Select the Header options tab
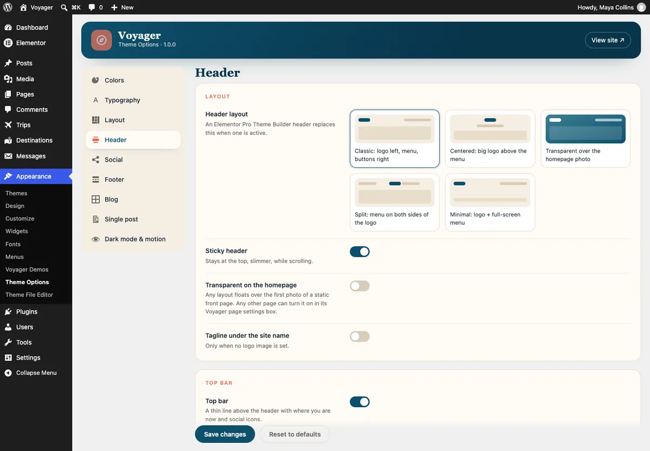The height and width of the screenshot is (451, 650). (133, 140)
